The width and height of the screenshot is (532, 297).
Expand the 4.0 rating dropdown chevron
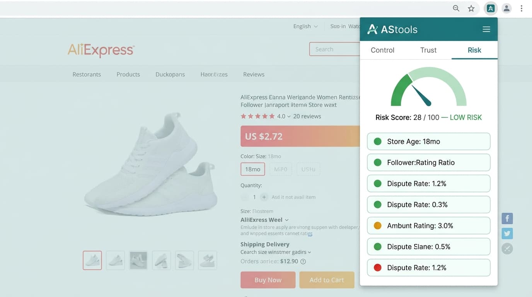[x=289, y=116]
